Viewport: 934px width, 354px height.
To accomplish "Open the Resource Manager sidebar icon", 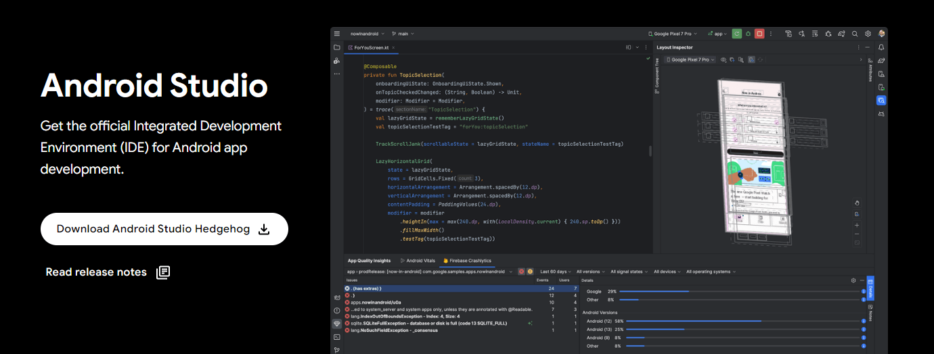I will point(336,61).
